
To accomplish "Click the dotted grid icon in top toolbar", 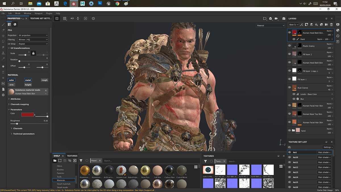I will (65, 18).
